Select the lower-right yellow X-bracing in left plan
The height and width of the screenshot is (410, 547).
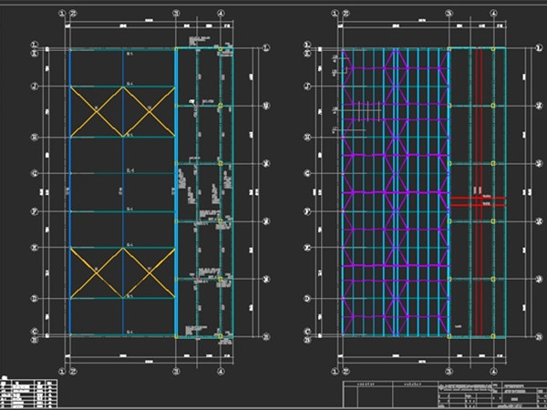pos(150,272)
